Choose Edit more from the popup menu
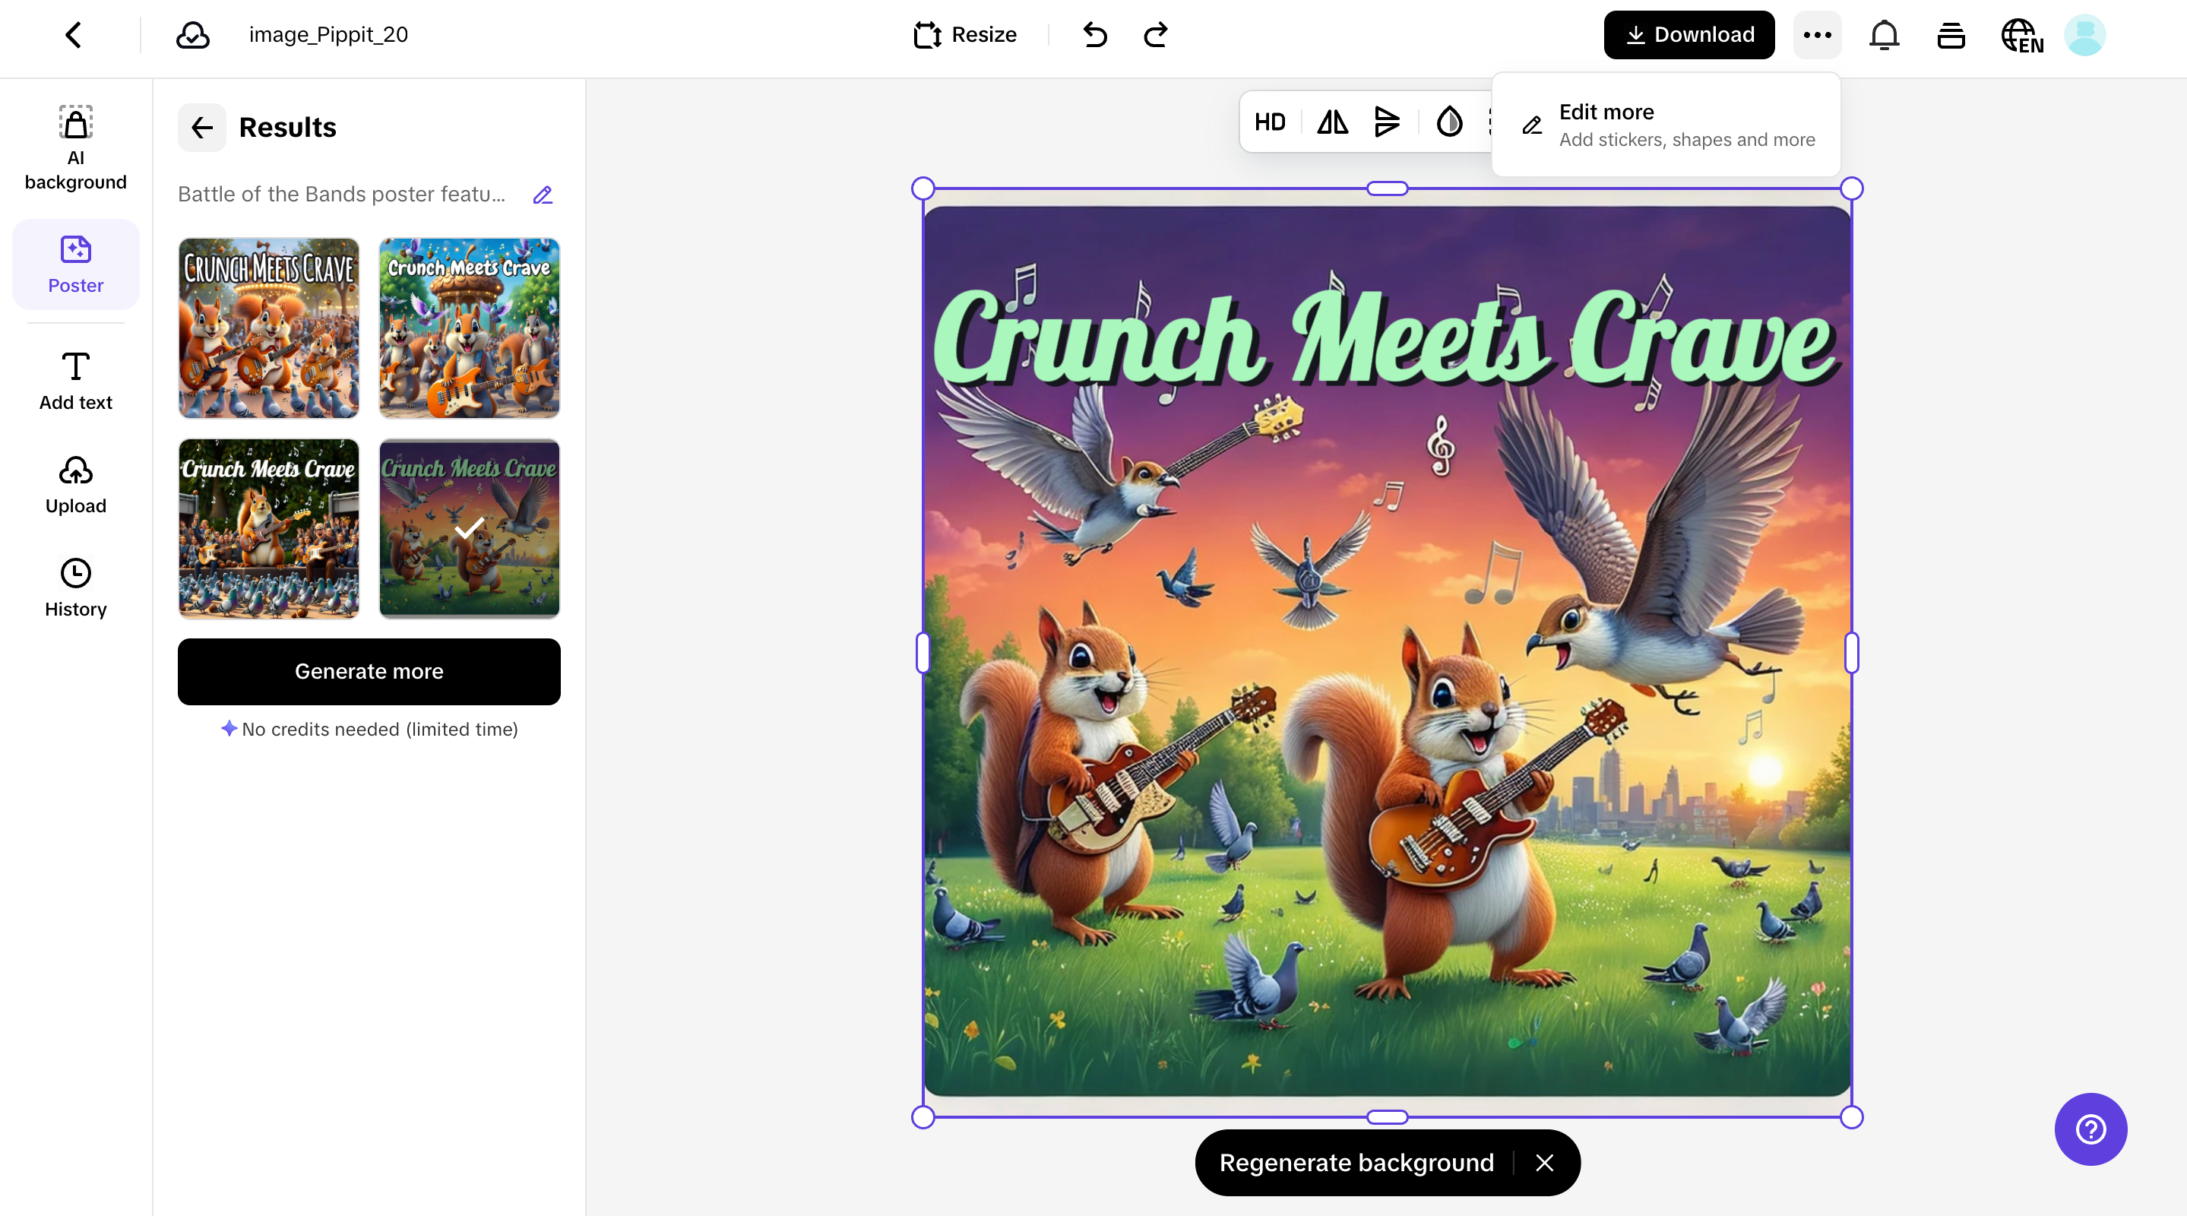2187x1216 pixels. coord(1666,125)
